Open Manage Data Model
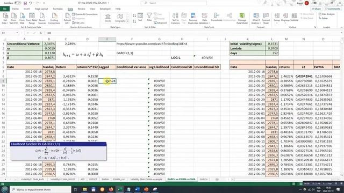Image resolution: width=344 pixels, height=193 pixels. pos(242,18)
